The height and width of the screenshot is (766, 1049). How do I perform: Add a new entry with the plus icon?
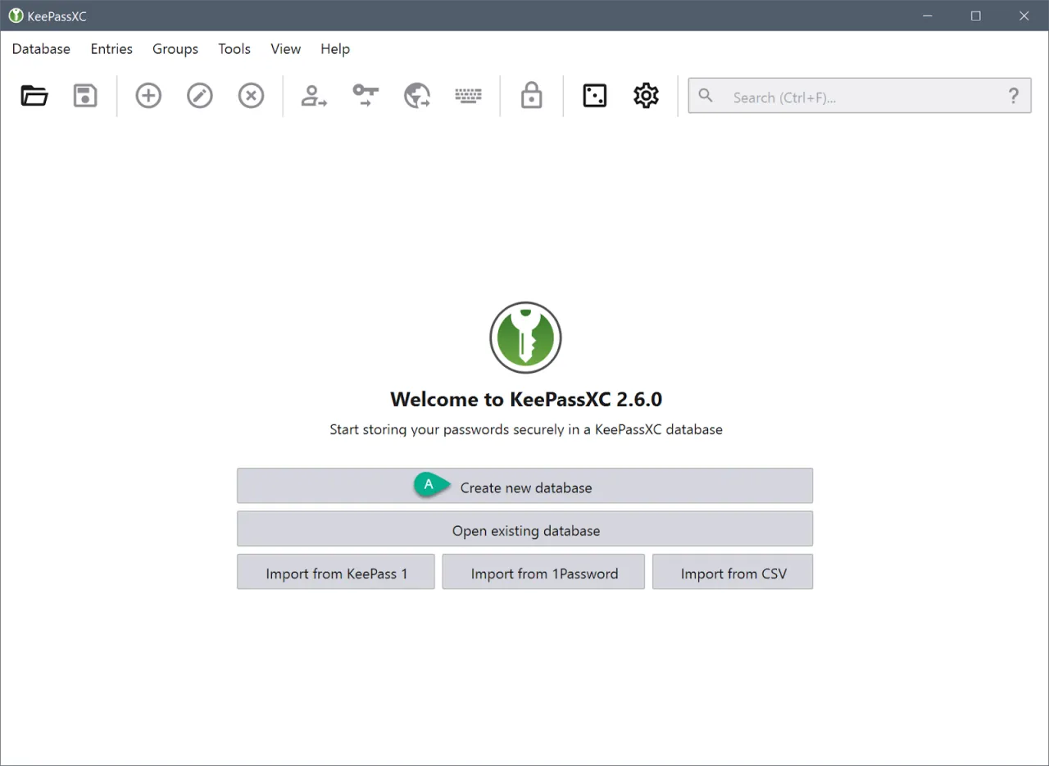(148, 95)
